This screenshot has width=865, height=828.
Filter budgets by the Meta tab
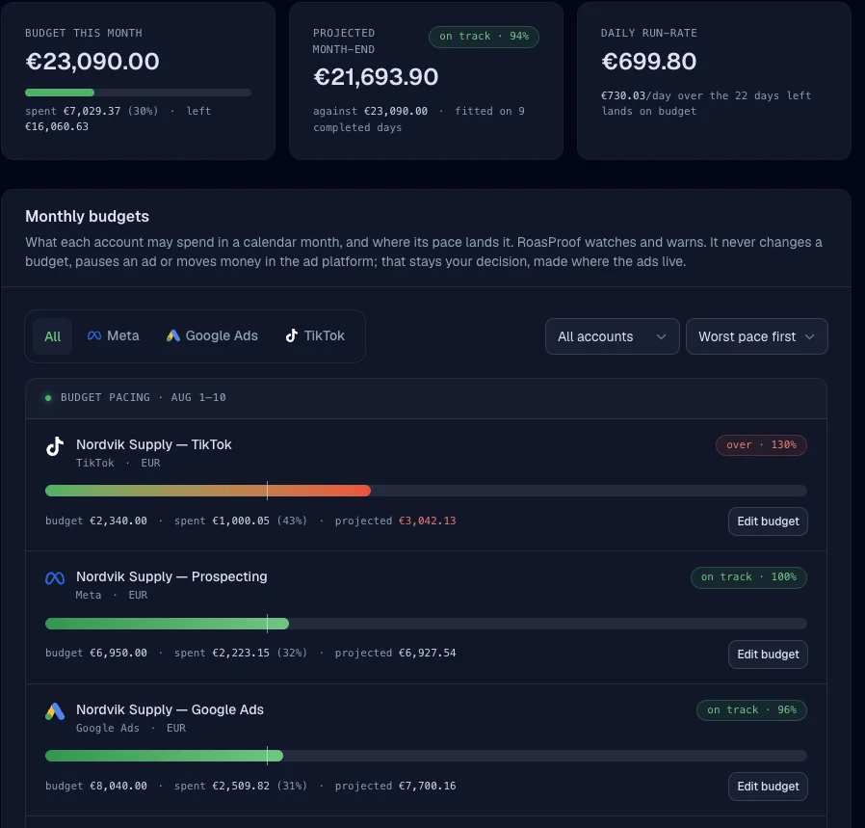(113, 335)
